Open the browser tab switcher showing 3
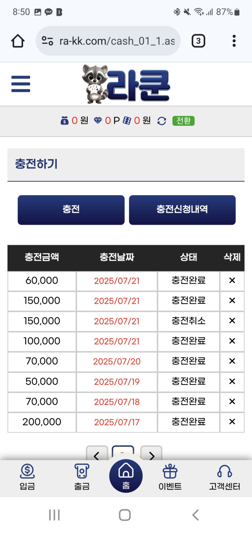 click(x=198, y=41)
